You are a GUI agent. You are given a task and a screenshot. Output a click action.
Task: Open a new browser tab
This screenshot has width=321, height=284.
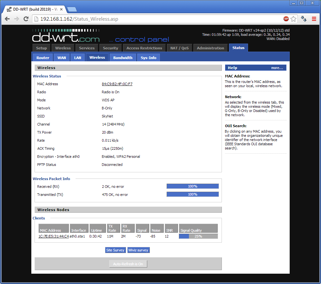tap(72, 9)
